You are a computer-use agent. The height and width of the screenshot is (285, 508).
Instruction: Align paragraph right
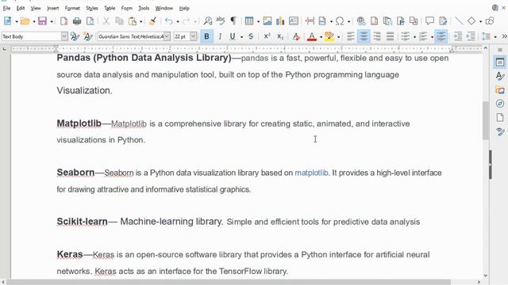pos(377,36)
